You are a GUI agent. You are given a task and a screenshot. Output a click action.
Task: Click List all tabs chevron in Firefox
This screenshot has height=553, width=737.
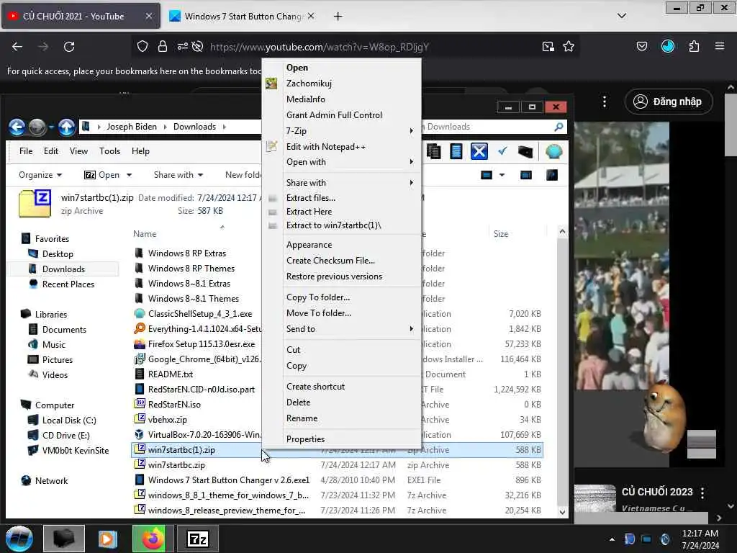622,16
